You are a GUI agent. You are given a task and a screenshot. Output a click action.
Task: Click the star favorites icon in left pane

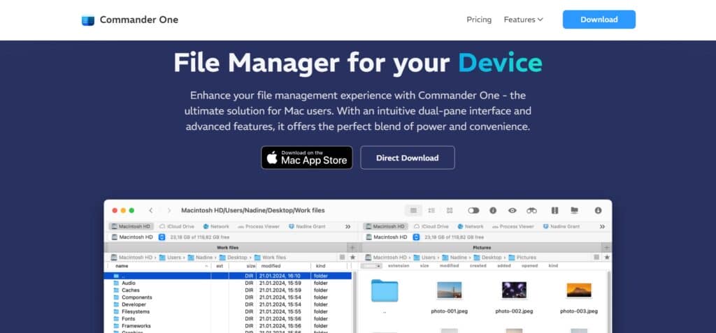(x=352, y=257)
